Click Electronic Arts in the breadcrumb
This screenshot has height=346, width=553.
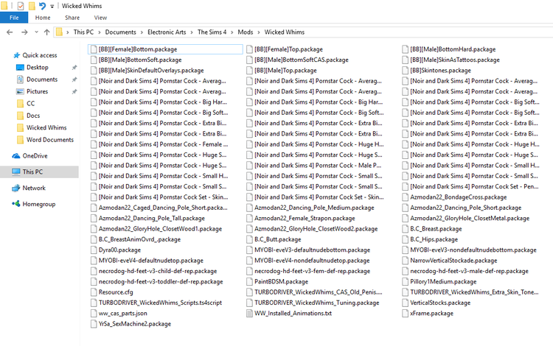[x=167, y=32]
